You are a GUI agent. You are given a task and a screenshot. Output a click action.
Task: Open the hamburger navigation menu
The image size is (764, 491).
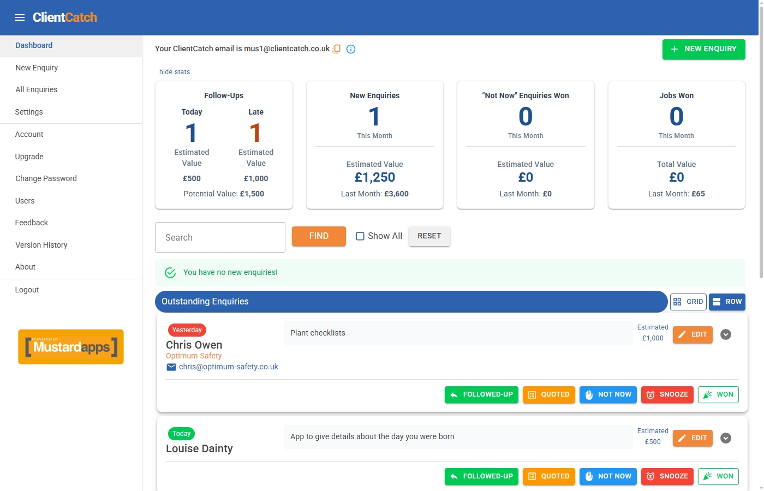pos(20,17)
